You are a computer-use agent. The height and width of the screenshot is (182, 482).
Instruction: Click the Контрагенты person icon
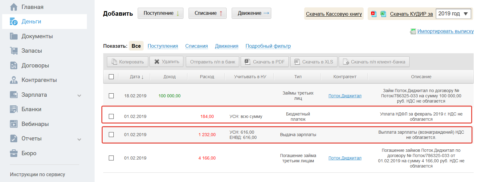14,80
